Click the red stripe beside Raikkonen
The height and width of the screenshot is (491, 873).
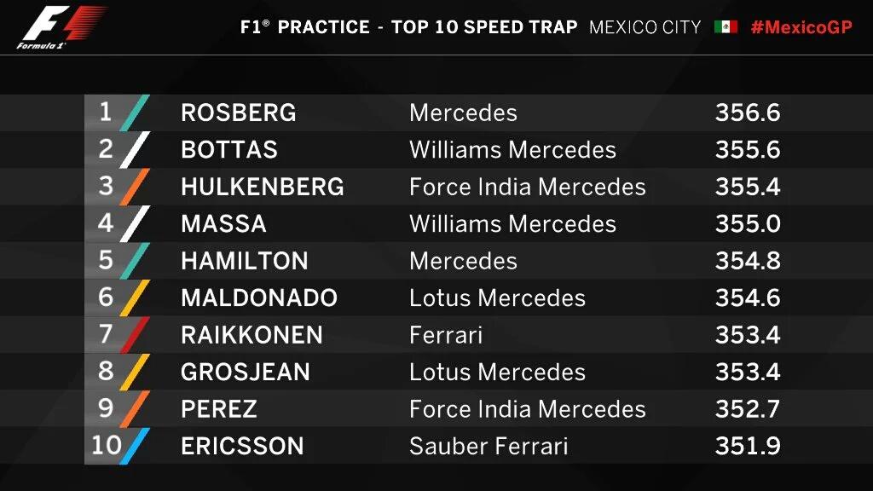(135, 335)
